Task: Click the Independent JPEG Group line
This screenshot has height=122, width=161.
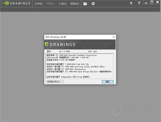Action: [x=68, y=77]
